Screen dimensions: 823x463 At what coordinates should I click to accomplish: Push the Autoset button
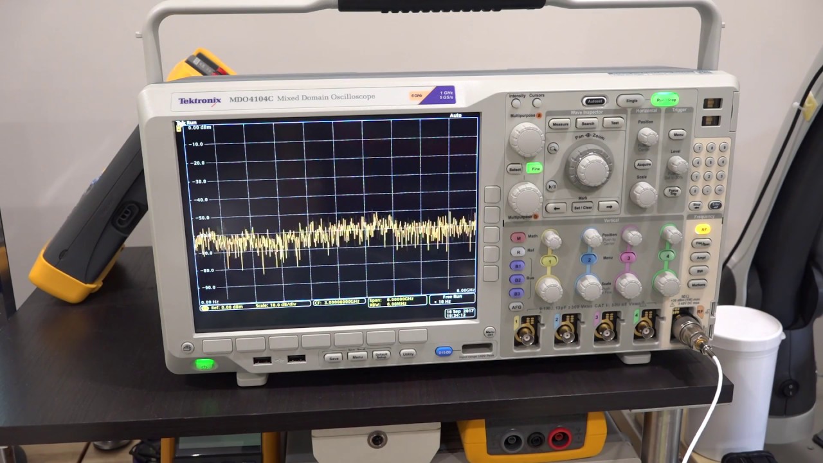click(594, 102)
